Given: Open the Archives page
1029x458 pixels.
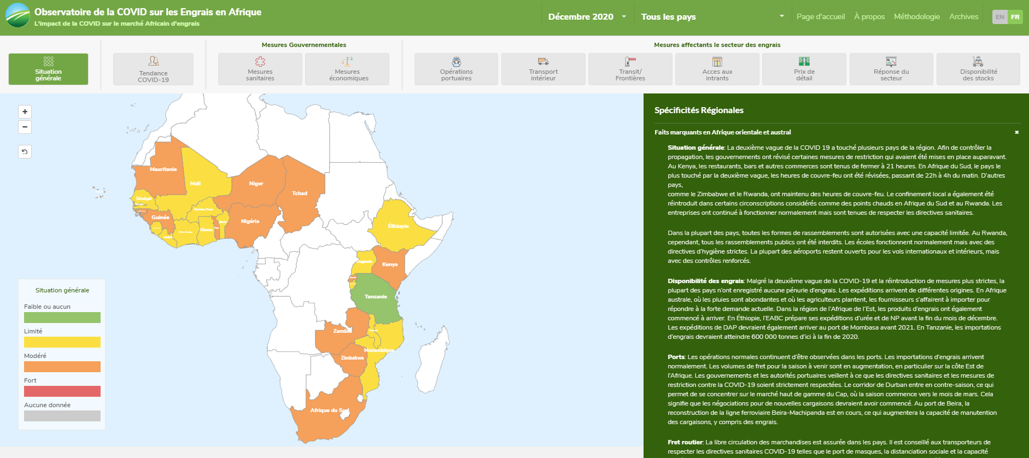Looking at the screenshot, I should click(x=963, y=17).
